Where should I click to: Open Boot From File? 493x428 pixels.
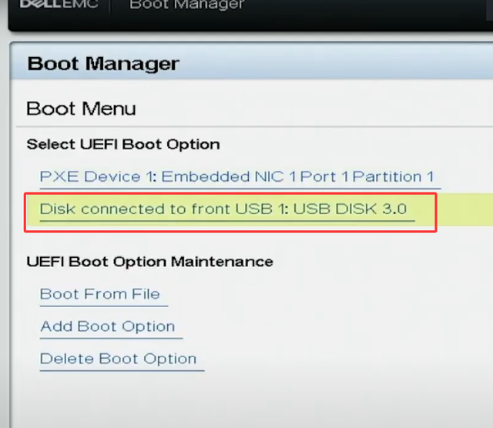tap(99, 294)
